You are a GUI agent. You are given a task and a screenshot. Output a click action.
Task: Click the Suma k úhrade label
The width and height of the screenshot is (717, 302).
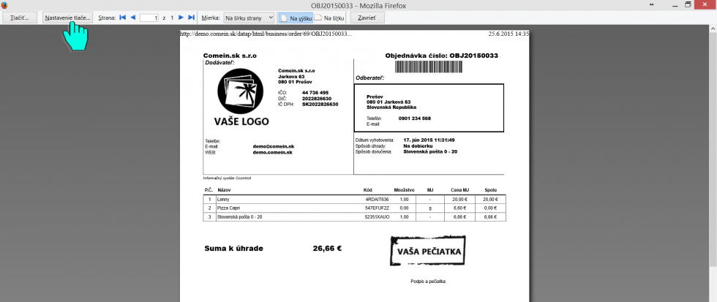[x=233, y=249]
